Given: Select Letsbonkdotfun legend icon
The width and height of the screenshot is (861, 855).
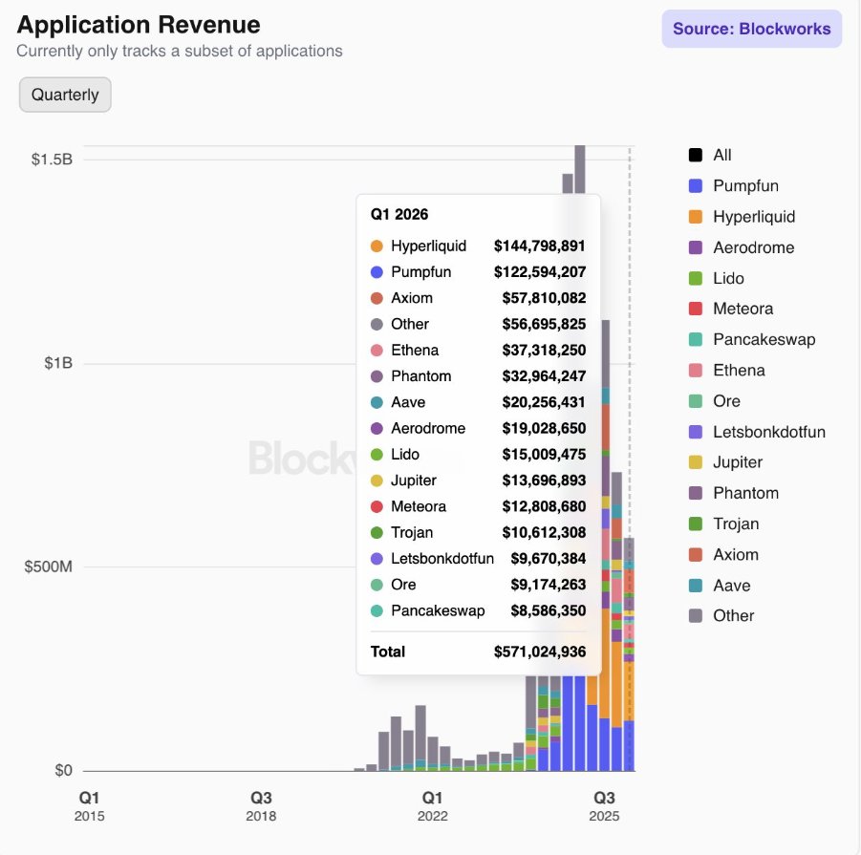Looking at the screenshot, I should coord(696,432).
